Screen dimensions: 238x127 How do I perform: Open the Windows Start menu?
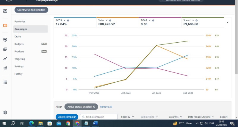[x=4, y=123]
